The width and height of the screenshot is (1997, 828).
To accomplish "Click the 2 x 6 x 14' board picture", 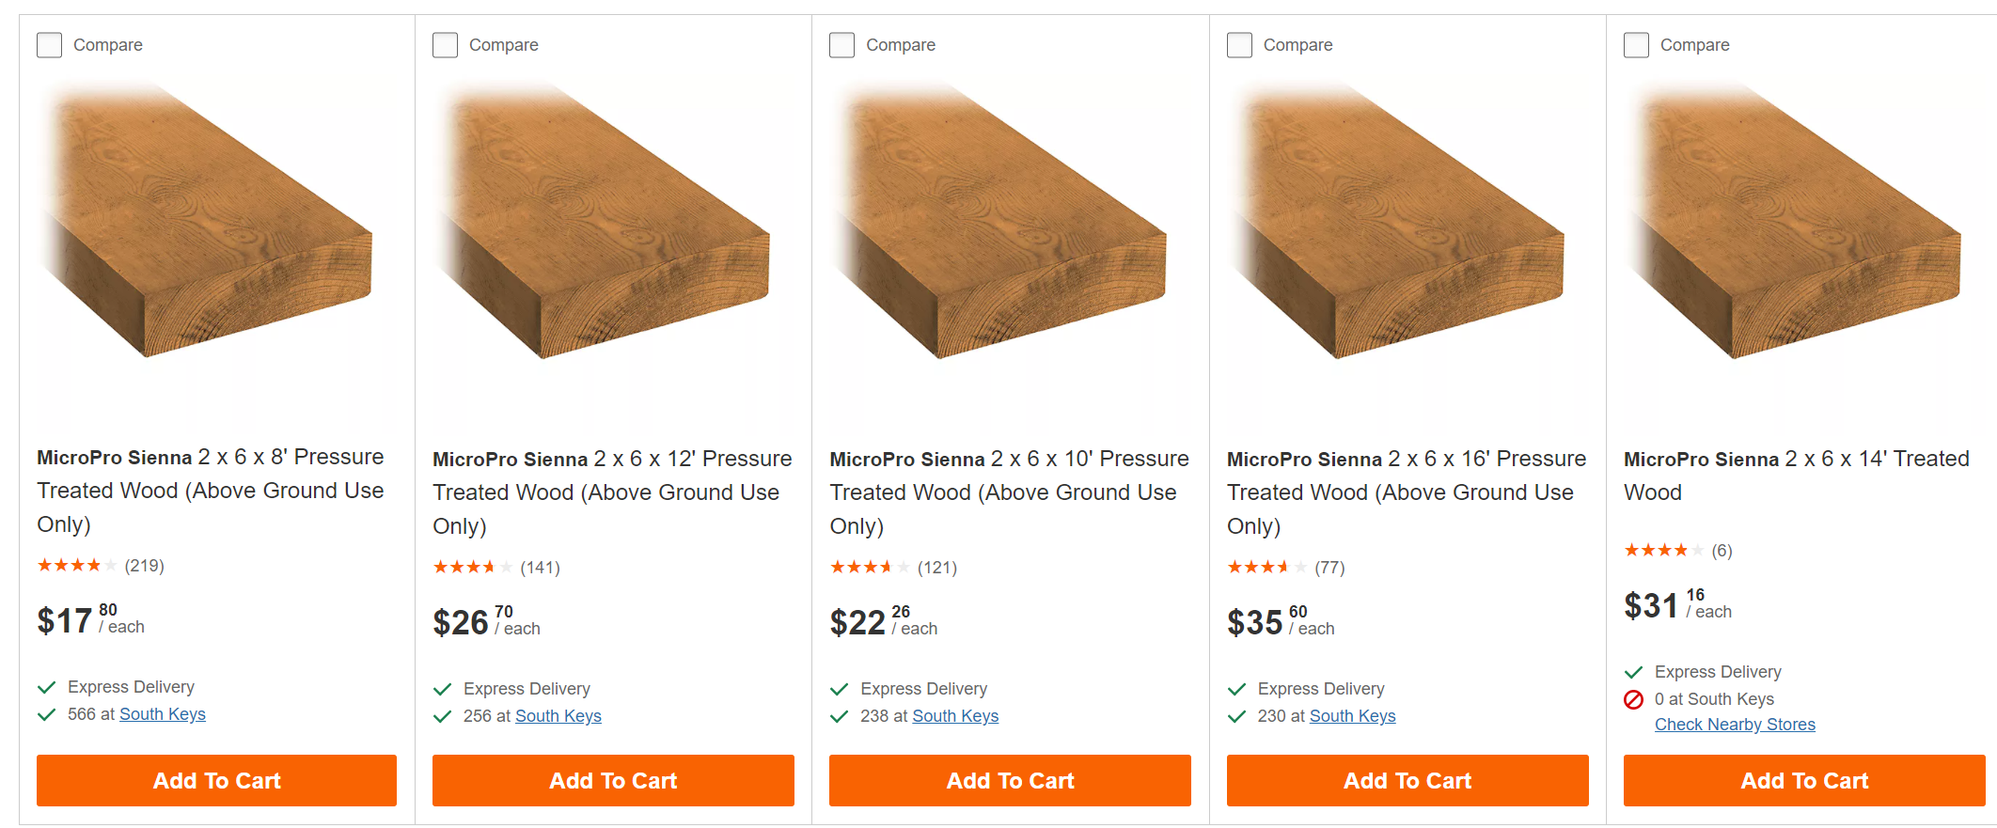I will [x=1800, y=226].
